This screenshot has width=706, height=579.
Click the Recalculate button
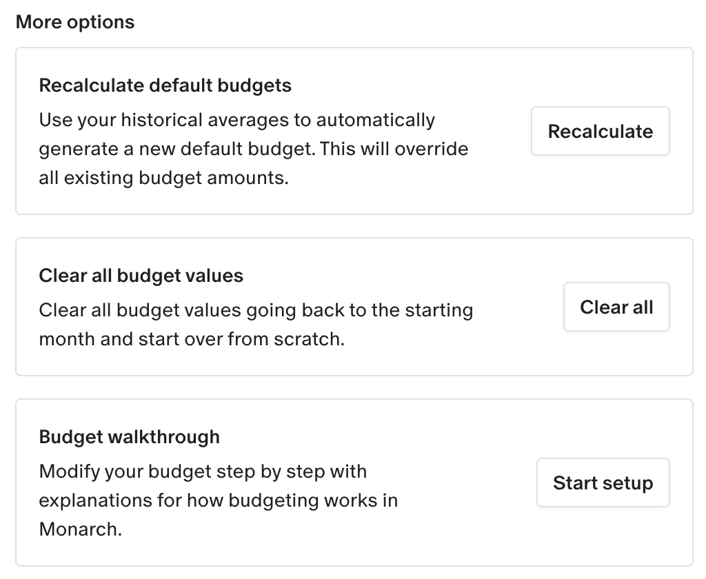pos(600,131)
